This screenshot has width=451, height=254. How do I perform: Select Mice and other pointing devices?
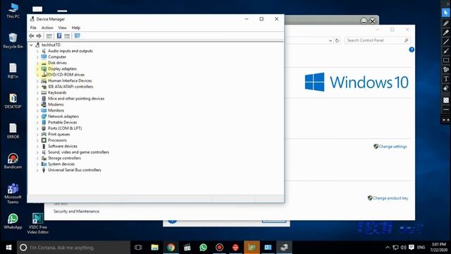point(76,99)
